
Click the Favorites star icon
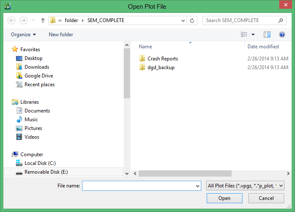click(x=15, y=49)
